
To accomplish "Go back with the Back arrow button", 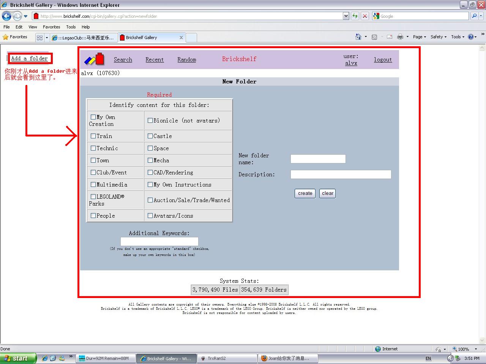I will (6, 16).
